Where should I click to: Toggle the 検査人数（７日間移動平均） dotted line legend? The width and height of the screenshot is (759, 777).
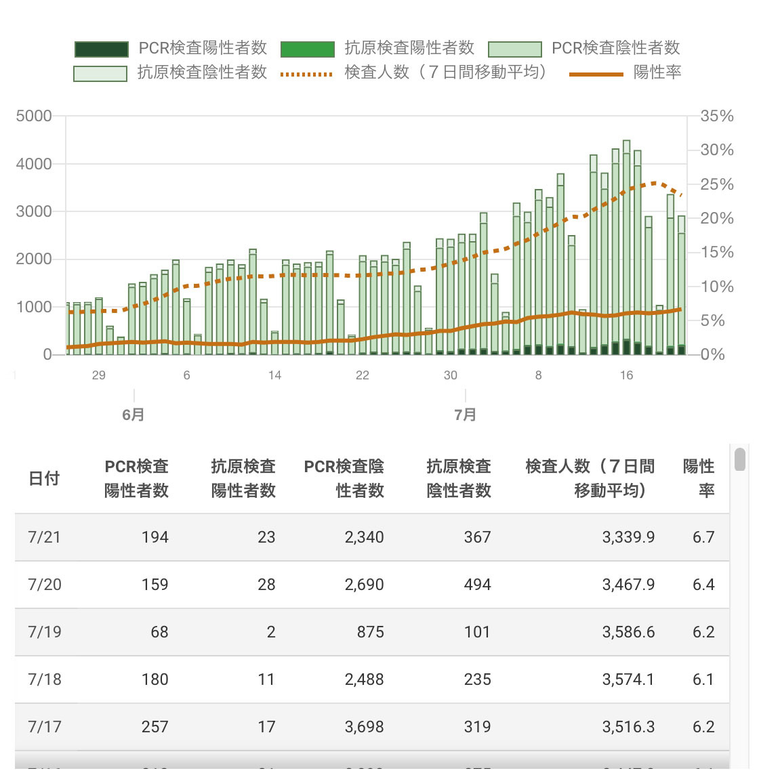[306, 73]
